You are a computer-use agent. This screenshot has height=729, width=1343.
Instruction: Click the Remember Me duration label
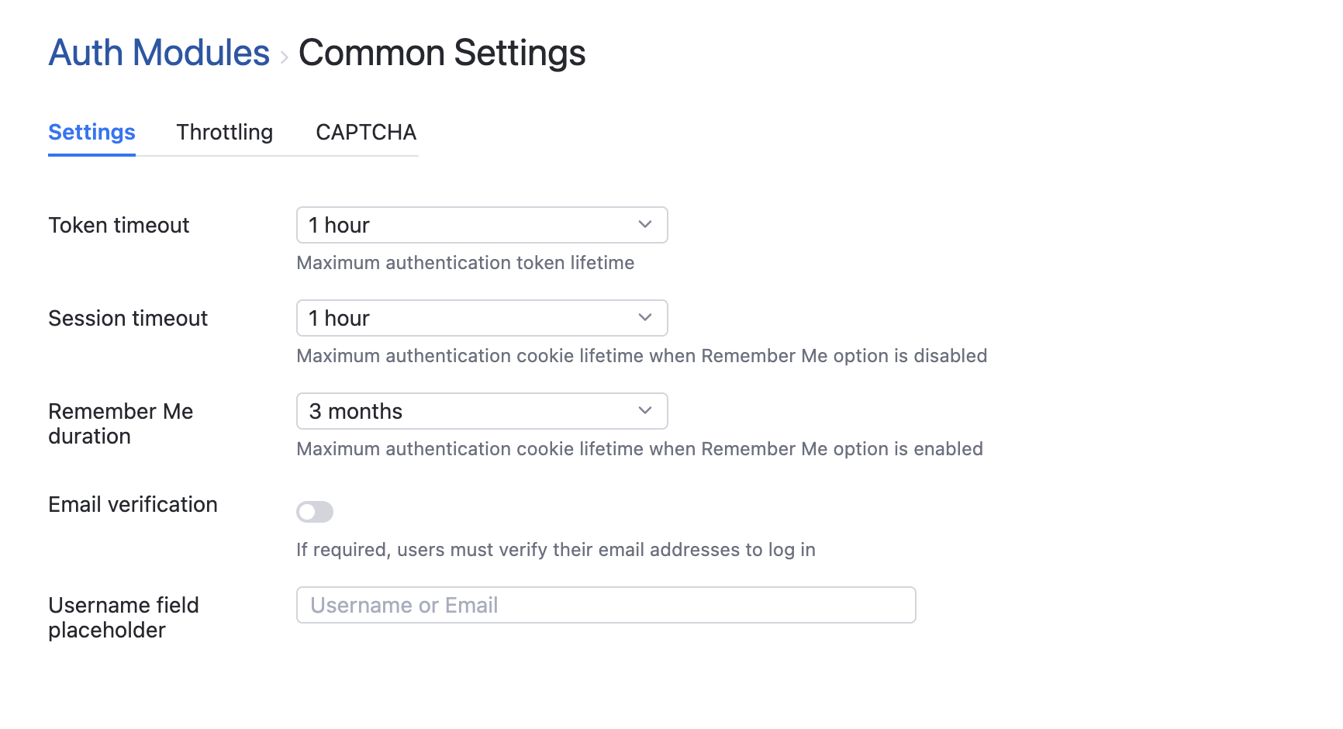121,423
